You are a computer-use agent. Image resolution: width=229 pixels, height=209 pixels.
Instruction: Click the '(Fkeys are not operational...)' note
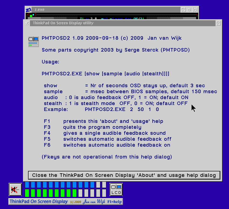coord(107,157)
